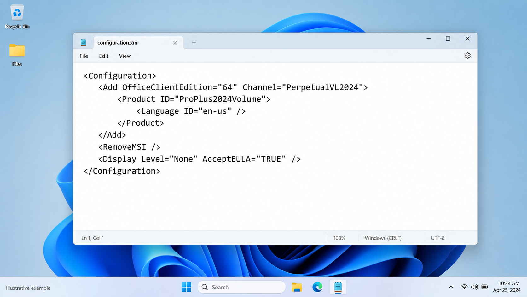Click the search magnifier icon in taskbar
This screenshot has width=527, height=297.
[x=205, y=287]
